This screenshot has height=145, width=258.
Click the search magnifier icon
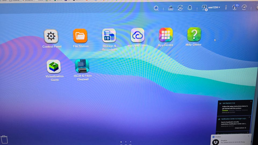coord(156,8)
